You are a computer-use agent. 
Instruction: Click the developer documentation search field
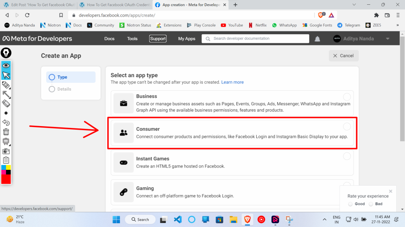(255, 39)
